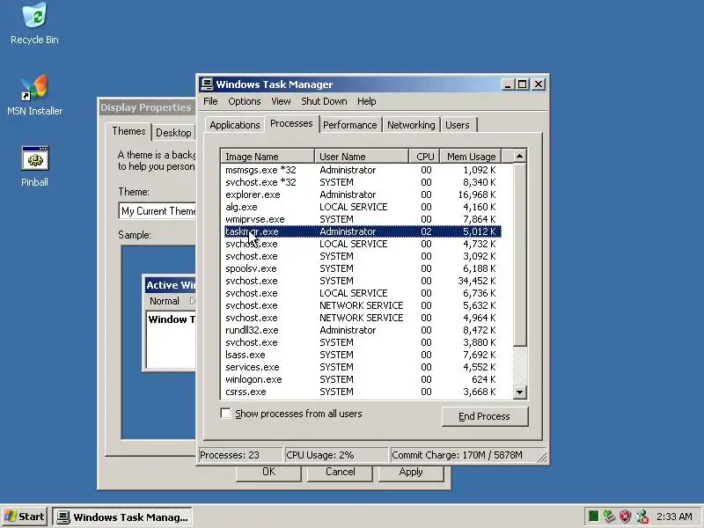Viewport: 704px width, 528px height.
Task: Switch to the Users tab
Action: (x=458, y=125)
